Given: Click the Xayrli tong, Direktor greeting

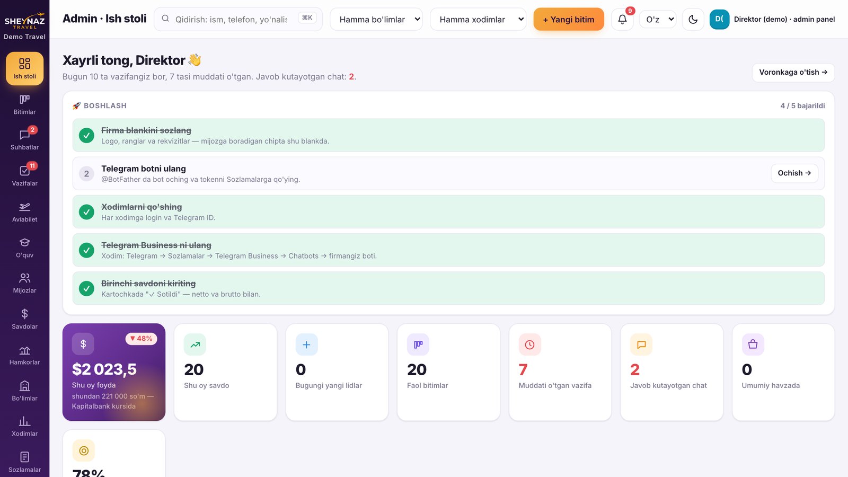Looking at the screenshot, I should (x=132, y=60).
